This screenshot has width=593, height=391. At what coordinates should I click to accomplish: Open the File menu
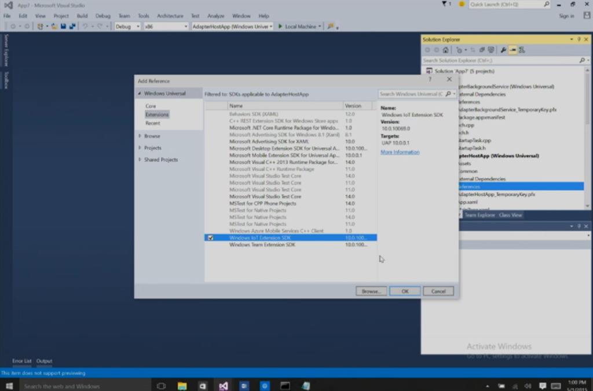(7, 16)
